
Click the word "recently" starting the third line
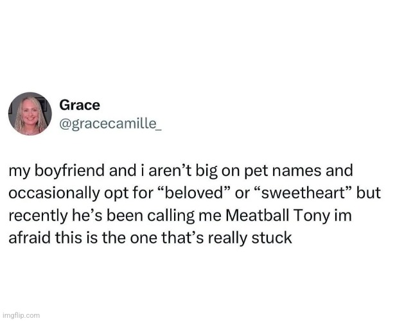[x=39, y=216]
